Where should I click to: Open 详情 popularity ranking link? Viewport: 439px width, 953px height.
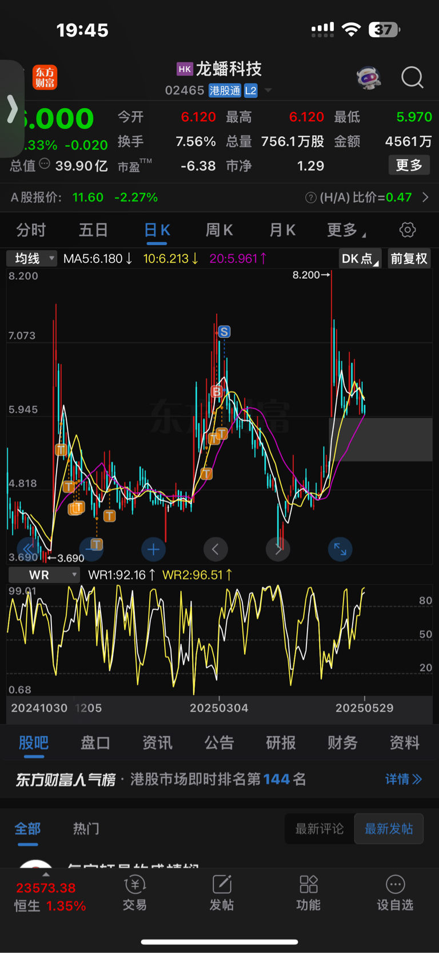tap(403, 779)
